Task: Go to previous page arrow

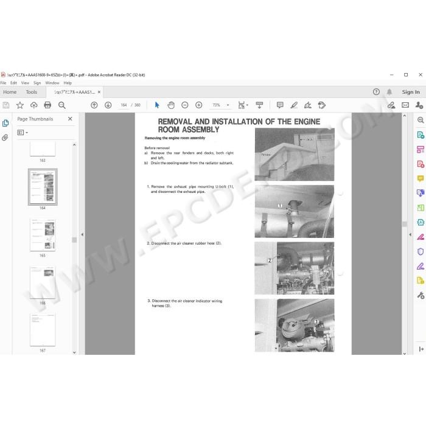Action: click(x=94, y=105)
